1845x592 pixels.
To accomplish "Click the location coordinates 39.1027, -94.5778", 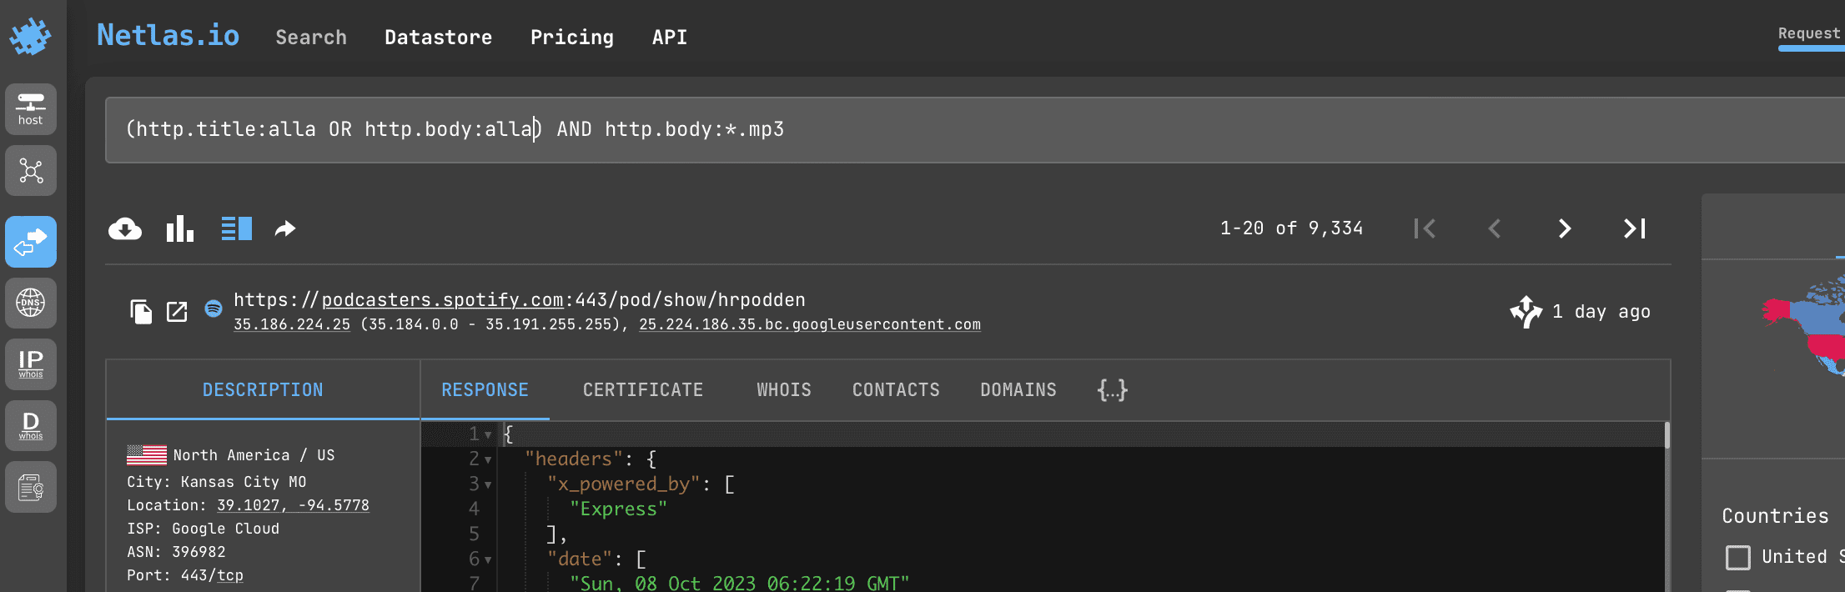I will coord(293,505).
